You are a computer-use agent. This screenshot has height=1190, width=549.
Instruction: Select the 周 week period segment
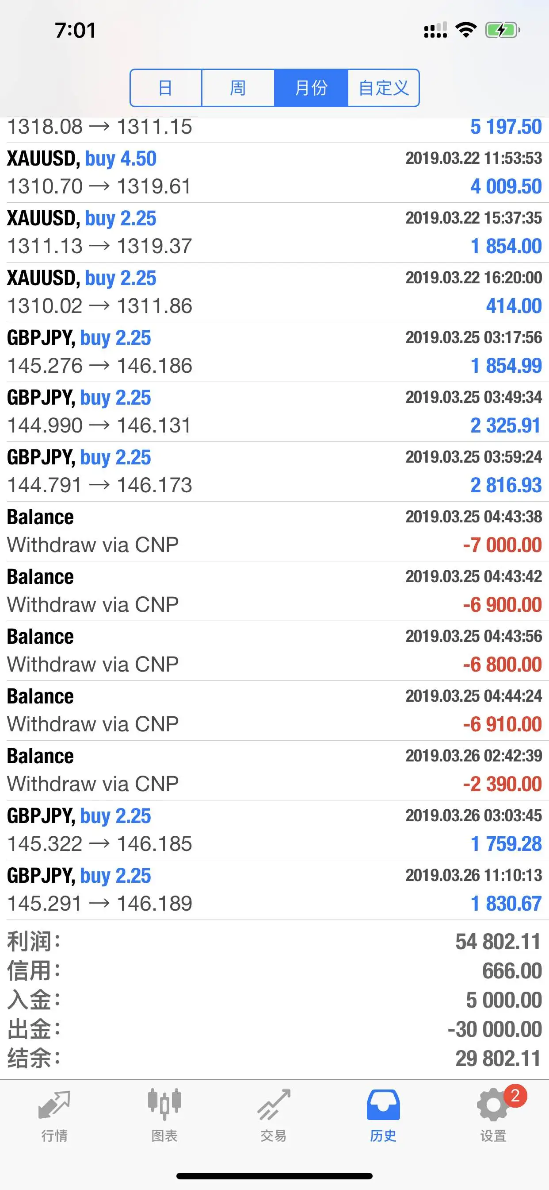pyautogui.click(x=238, y=88)
